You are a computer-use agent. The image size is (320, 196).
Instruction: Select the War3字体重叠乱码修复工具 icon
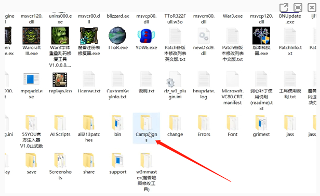coord(60,35)
